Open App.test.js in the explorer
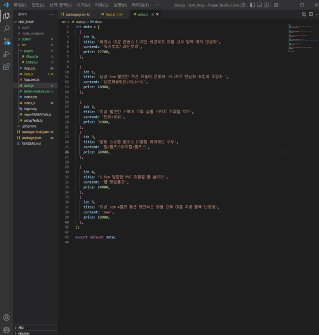 click(35, 80)
